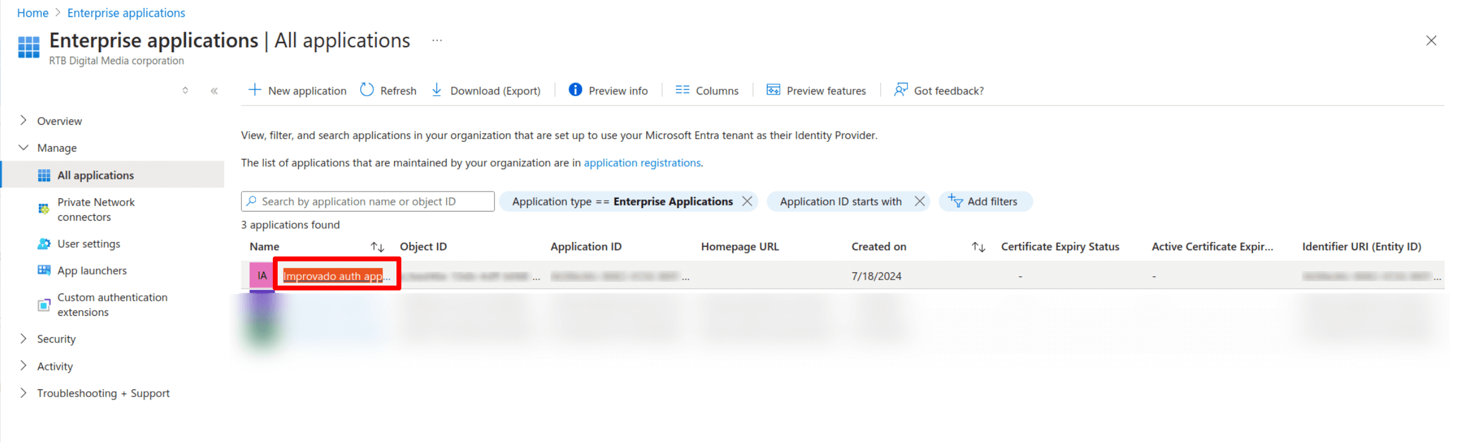This screenshot has width=1458, height=442.
Task: Click Enterprise applications breadcrumb link
Action: [126, 13]
